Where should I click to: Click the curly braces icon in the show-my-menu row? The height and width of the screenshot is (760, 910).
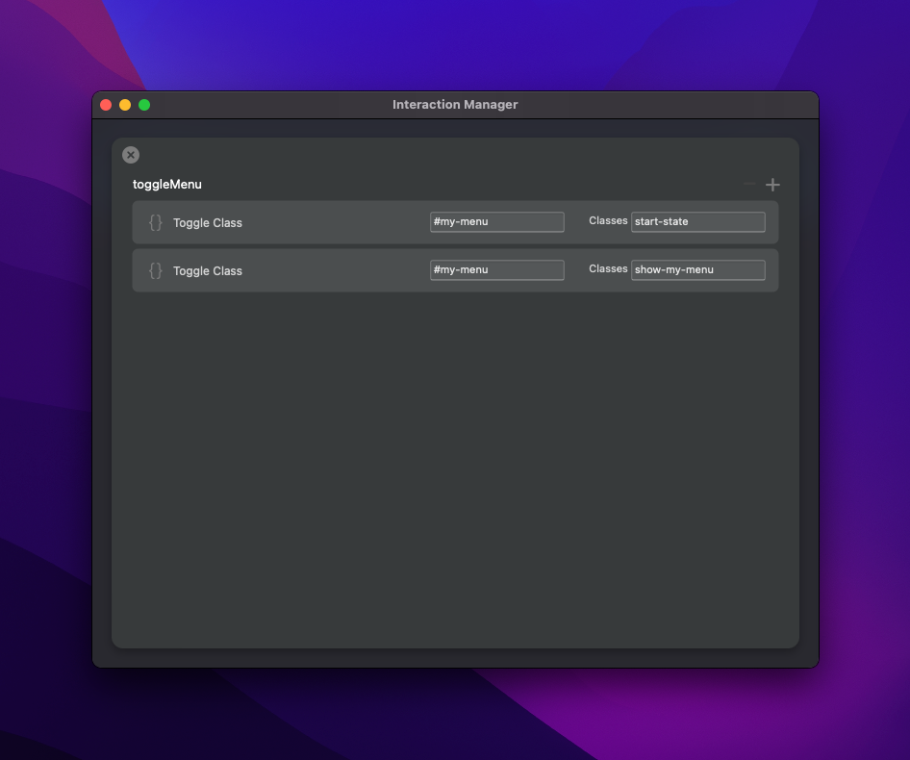(156, 270)
